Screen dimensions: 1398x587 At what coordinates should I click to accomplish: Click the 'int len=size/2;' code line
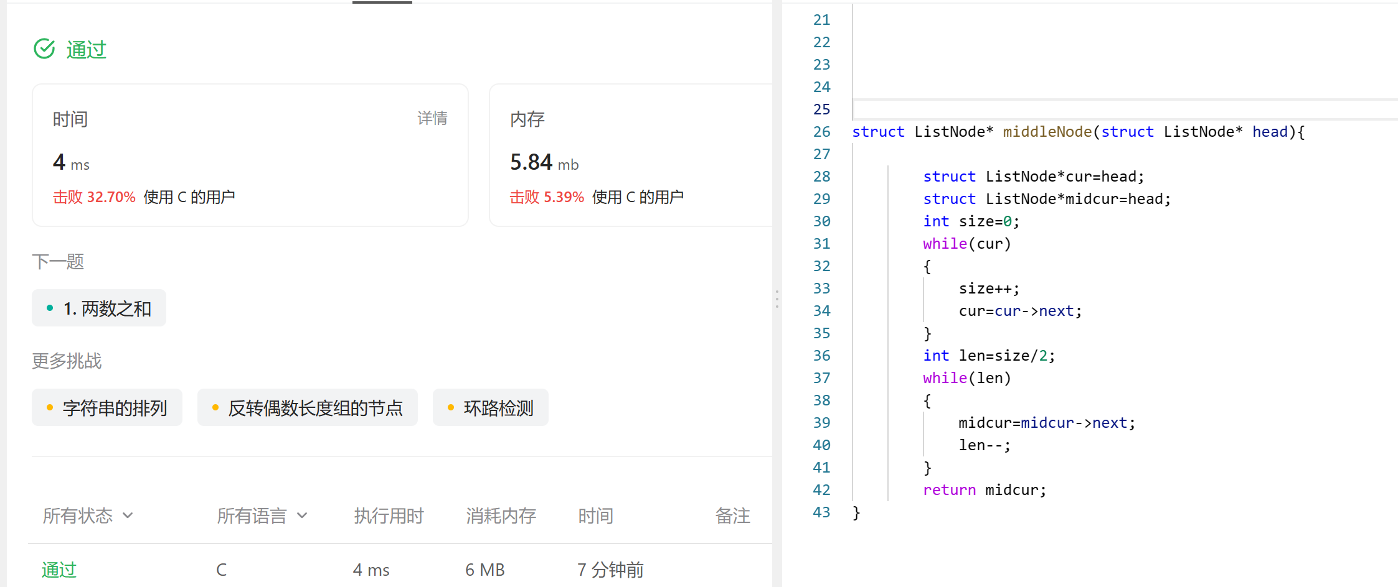989,356
